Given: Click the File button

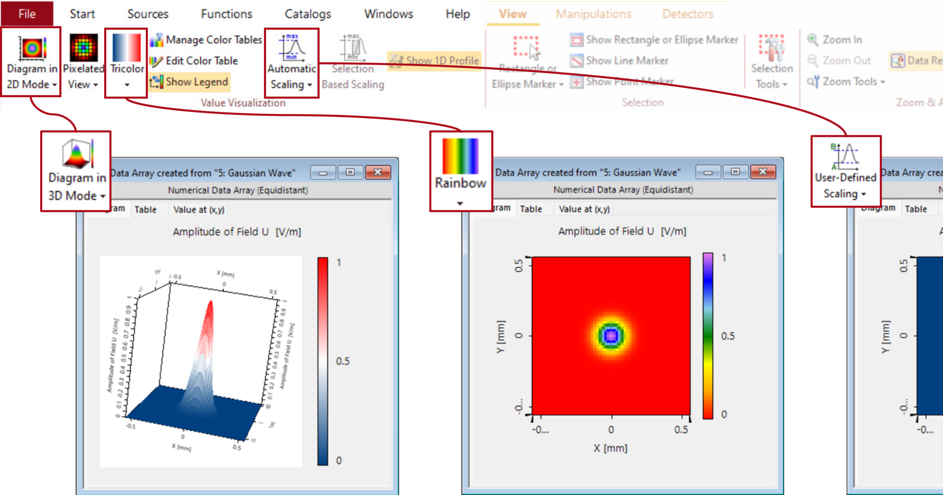Looking at the screenshot, I should (27, 14).
